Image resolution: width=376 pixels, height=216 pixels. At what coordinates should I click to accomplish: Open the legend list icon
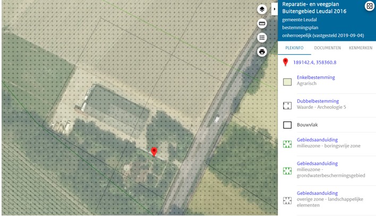pyautogui.click(x=262, y=38)
